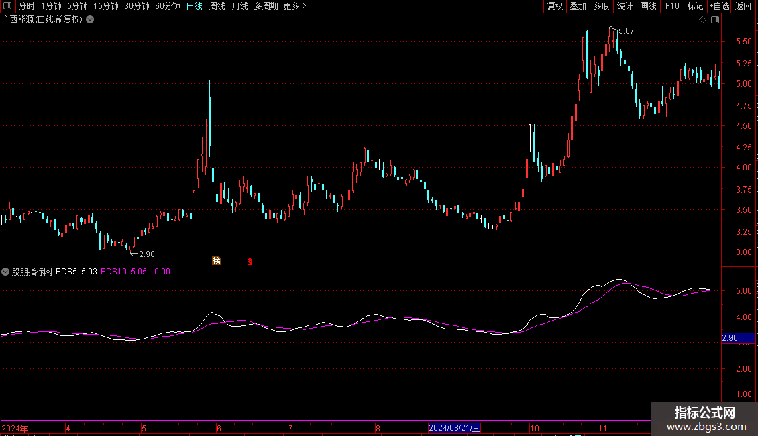Select the 15分钟 period
The height and width of the screenshot is (436, 758).
(105, 6)
